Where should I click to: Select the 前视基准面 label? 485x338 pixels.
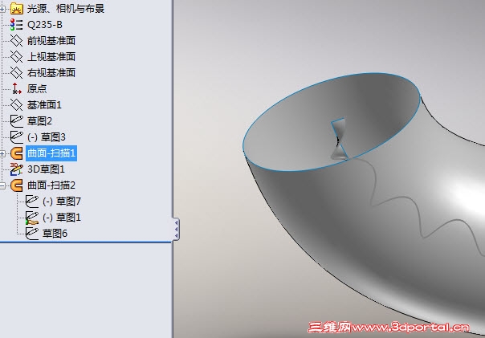point(51,40)
